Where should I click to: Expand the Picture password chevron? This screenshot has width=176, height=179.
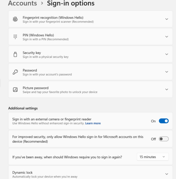click(167, 89)
